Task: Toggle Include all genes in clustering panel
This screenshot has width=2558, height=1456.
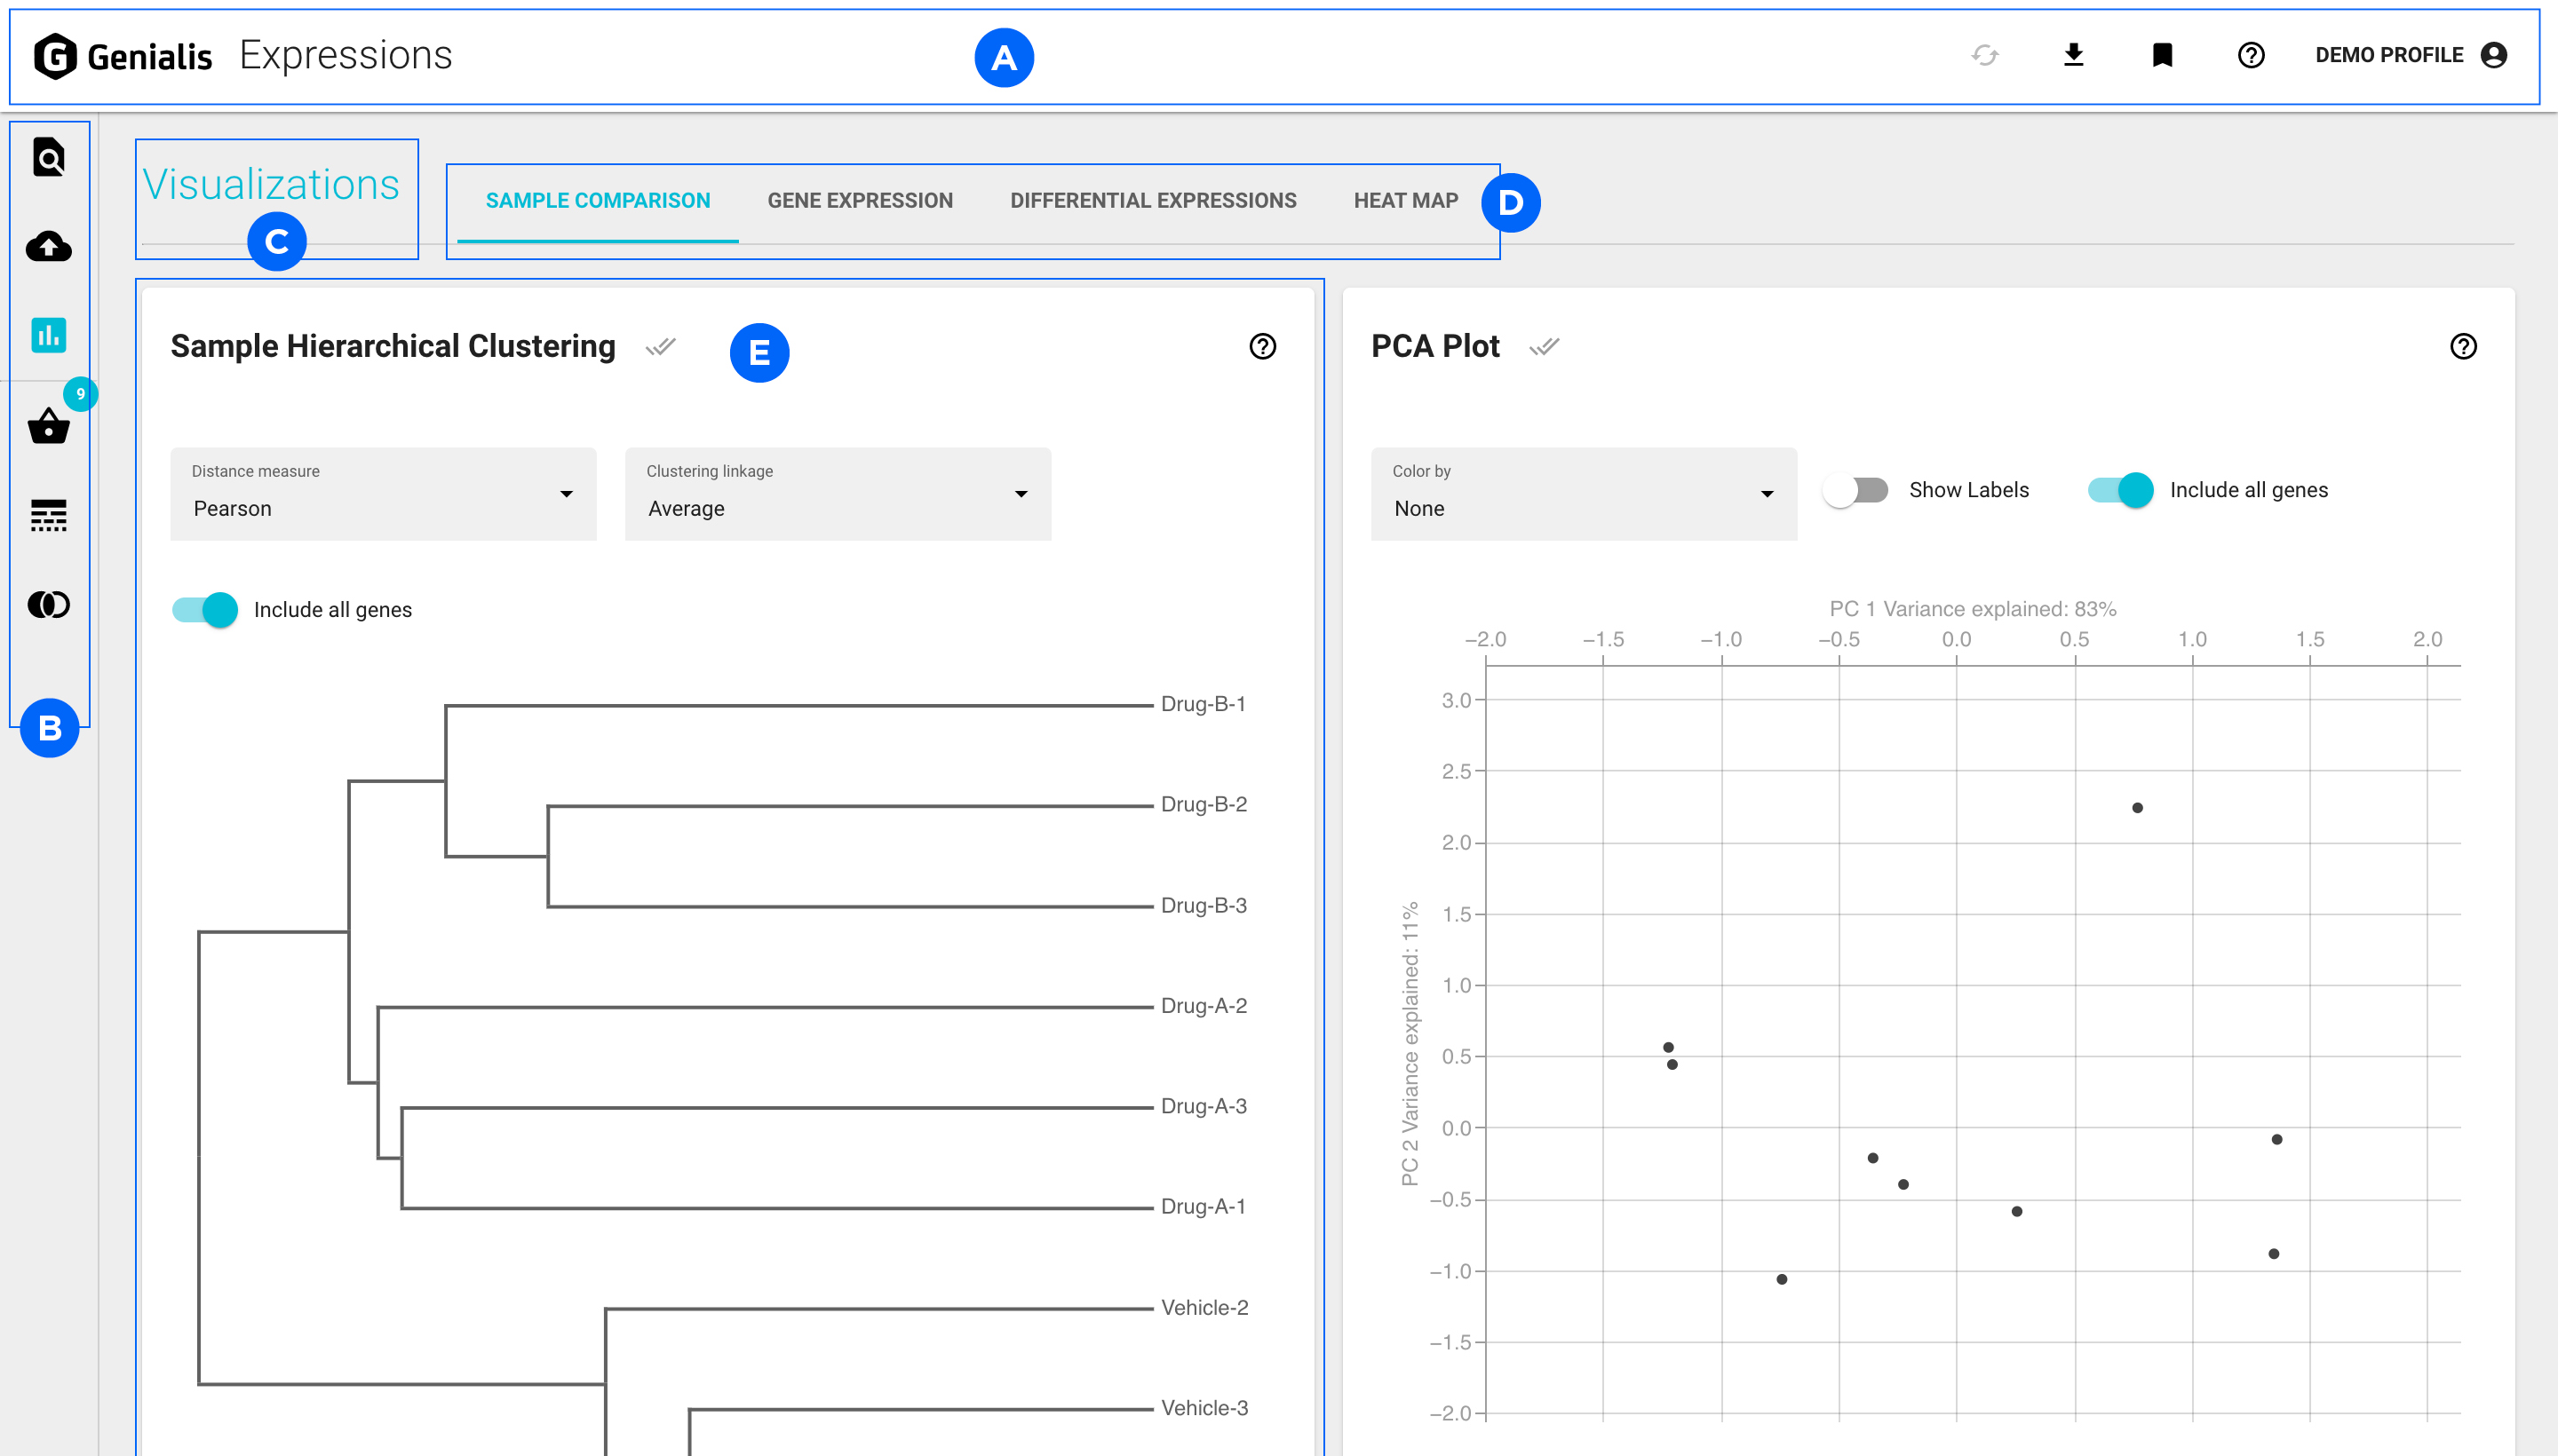Action: coord(206,609)
